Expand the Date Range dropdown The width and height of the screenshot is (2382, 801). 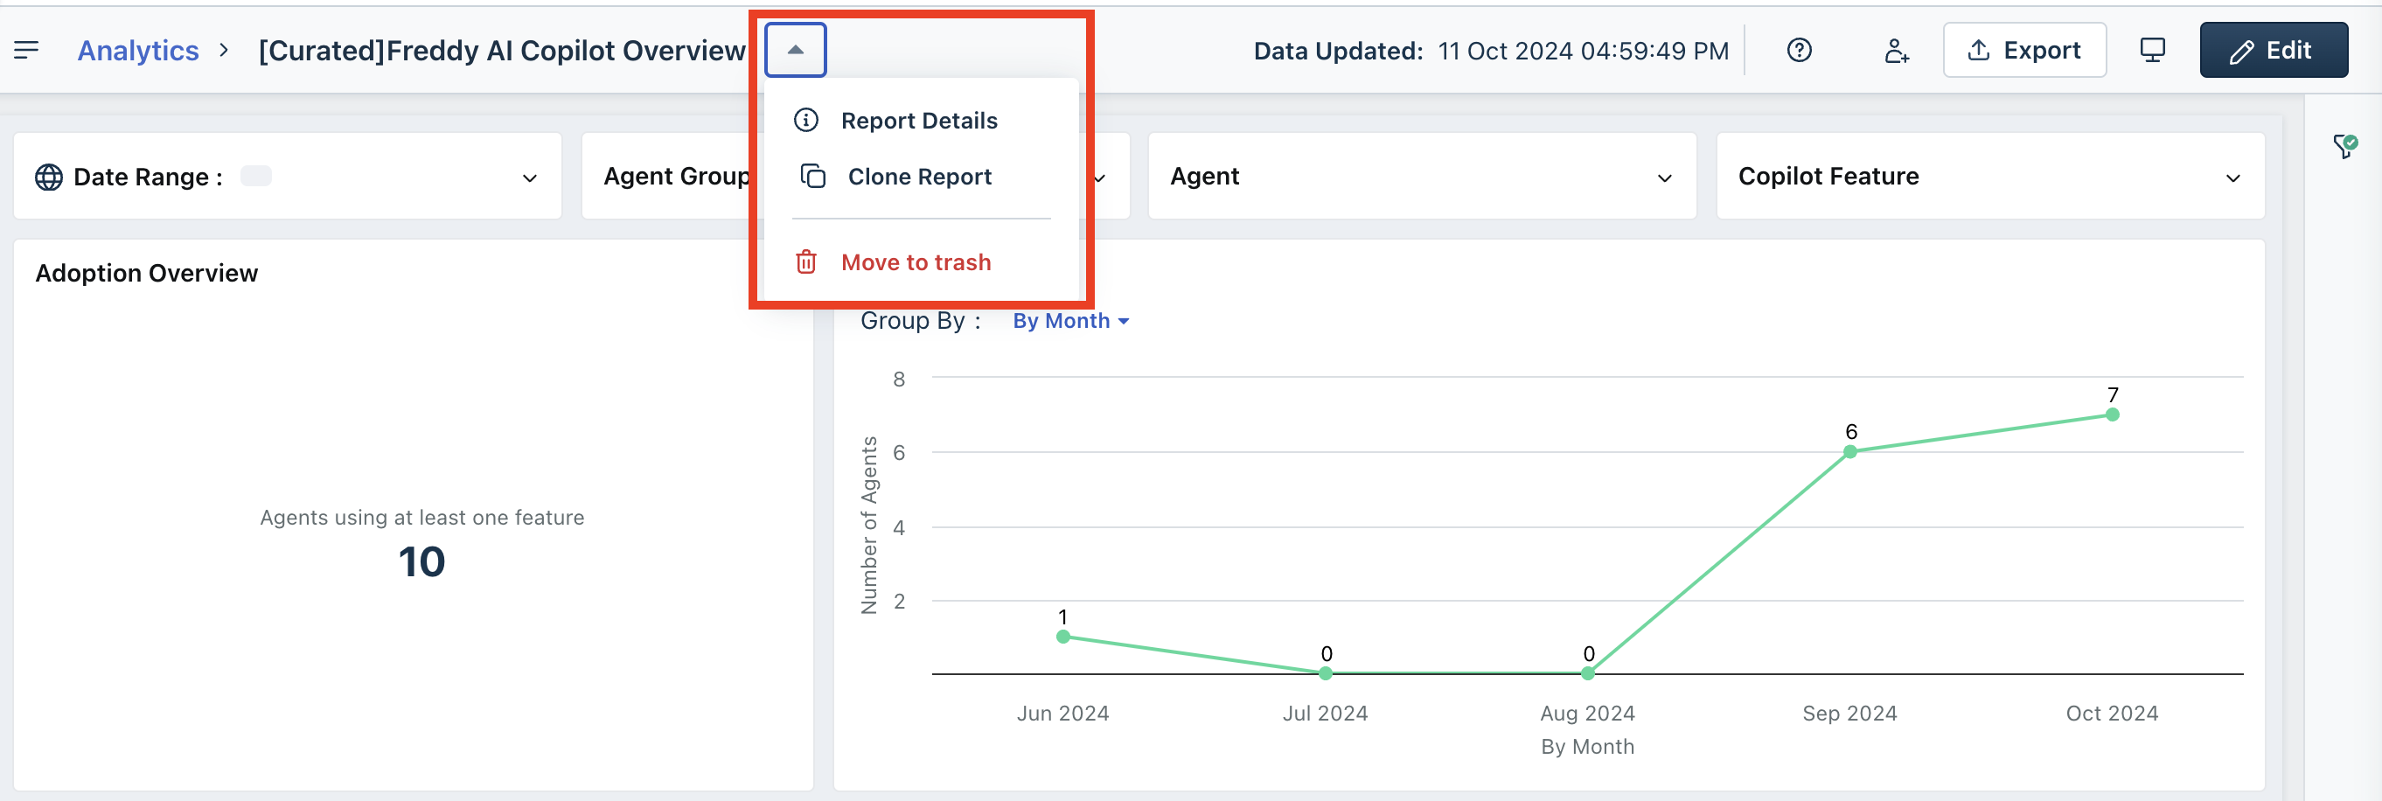click(288, 176)
